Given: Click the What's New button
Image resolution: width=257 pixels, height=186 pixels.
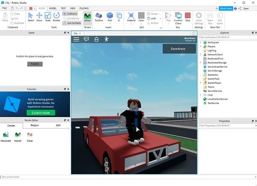Looking at the screenshot, I should point(226,8).
